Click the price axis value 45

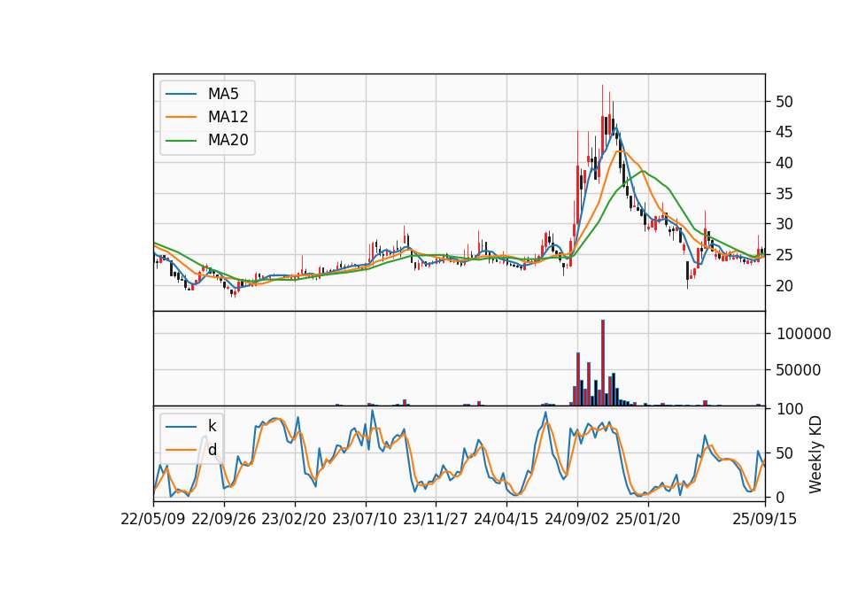click(784, 132)
